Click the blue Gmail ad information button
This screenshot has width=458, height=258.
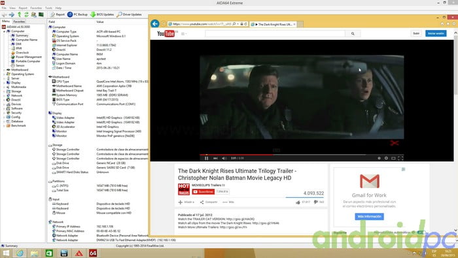370,217
